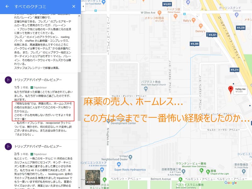Click the Google logo on the map
This screenshot has width=252, height=189.
point(231,183)
